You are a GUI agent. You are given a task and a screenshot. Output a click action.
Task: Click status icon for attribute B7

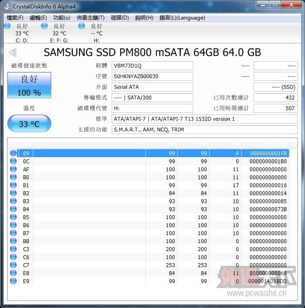click(x=13, y=233)
